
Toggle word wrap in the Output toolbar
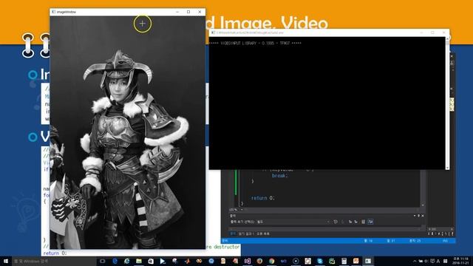pos(370,222)
